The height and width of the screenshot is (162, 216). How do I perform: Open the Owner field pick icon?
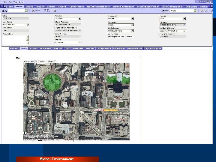click(x=79, y=42)
